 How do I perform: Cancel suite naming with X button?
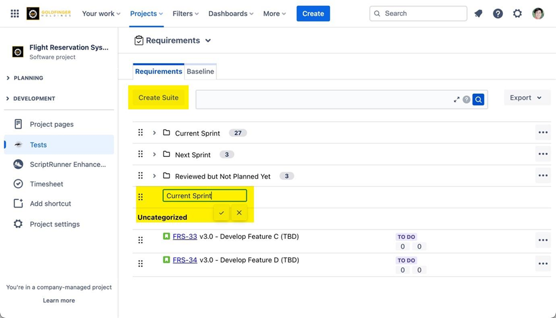239,213
